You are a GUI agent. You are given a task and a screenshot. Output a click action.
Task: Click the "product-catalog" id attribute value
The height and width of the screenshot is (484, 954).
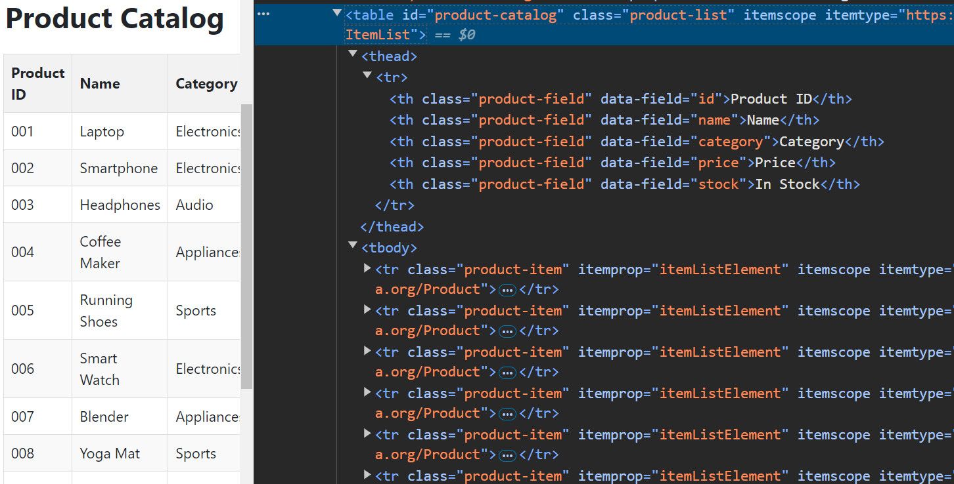pos(495,15)
